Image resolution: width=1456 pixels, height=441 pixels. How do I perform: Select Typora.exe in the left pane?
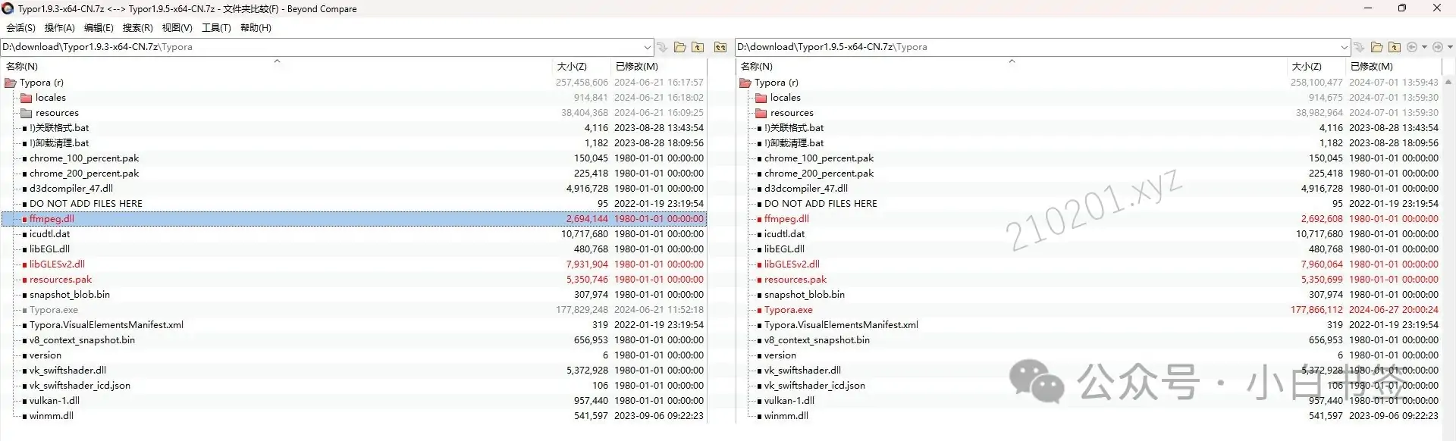(x=54, y=310)
